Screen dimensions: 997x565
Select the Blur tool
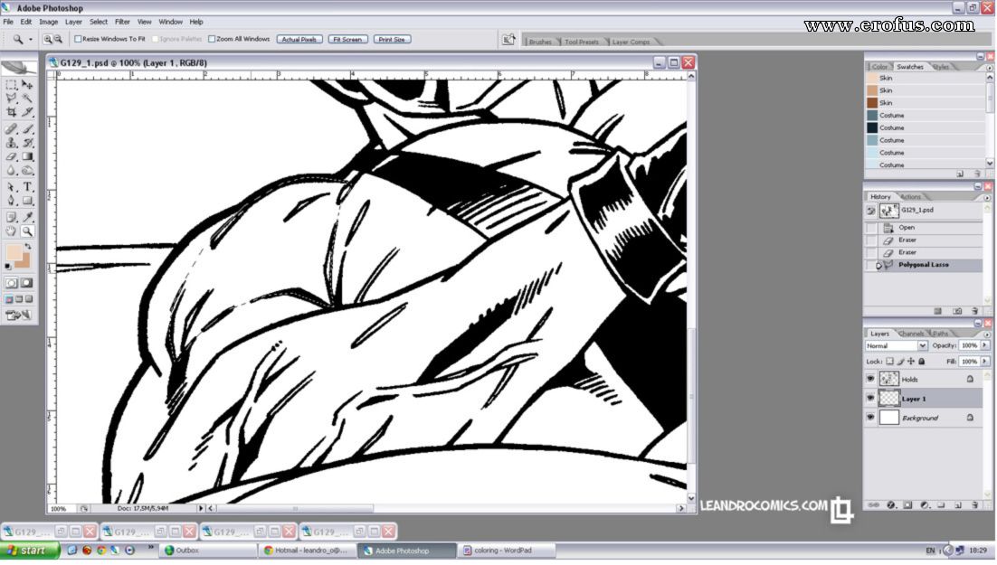11,170
